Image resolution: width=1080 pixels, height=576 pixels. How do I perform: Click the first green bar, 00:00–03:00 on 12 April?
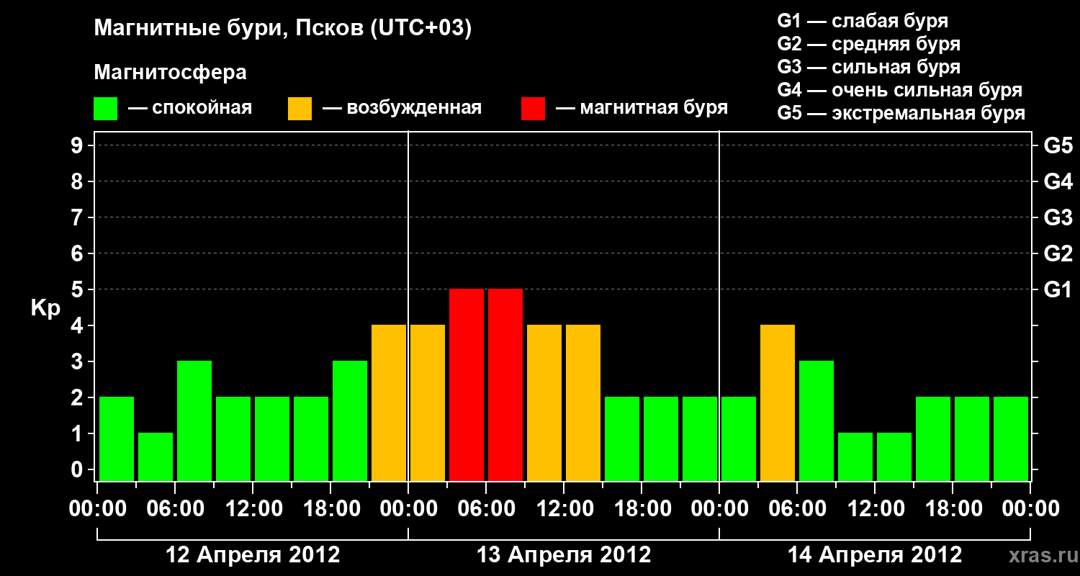click(117, 438)
